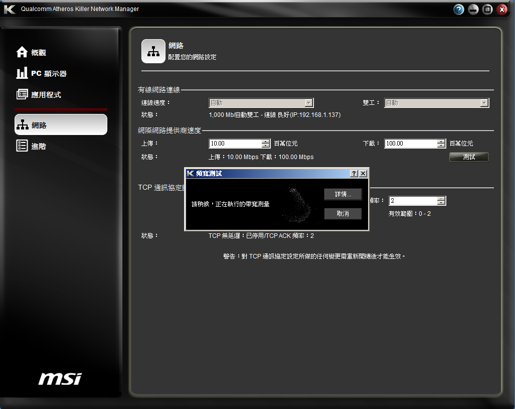Maximize the Killer Network Manager window

487,9
